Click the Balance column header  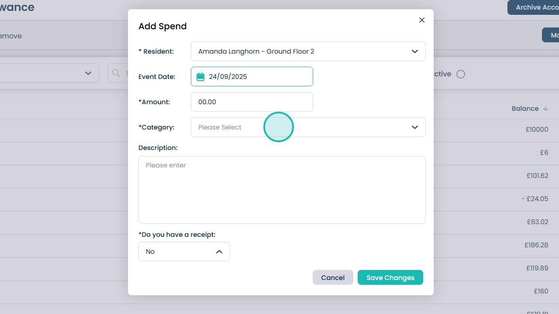[x=525, y=109]
